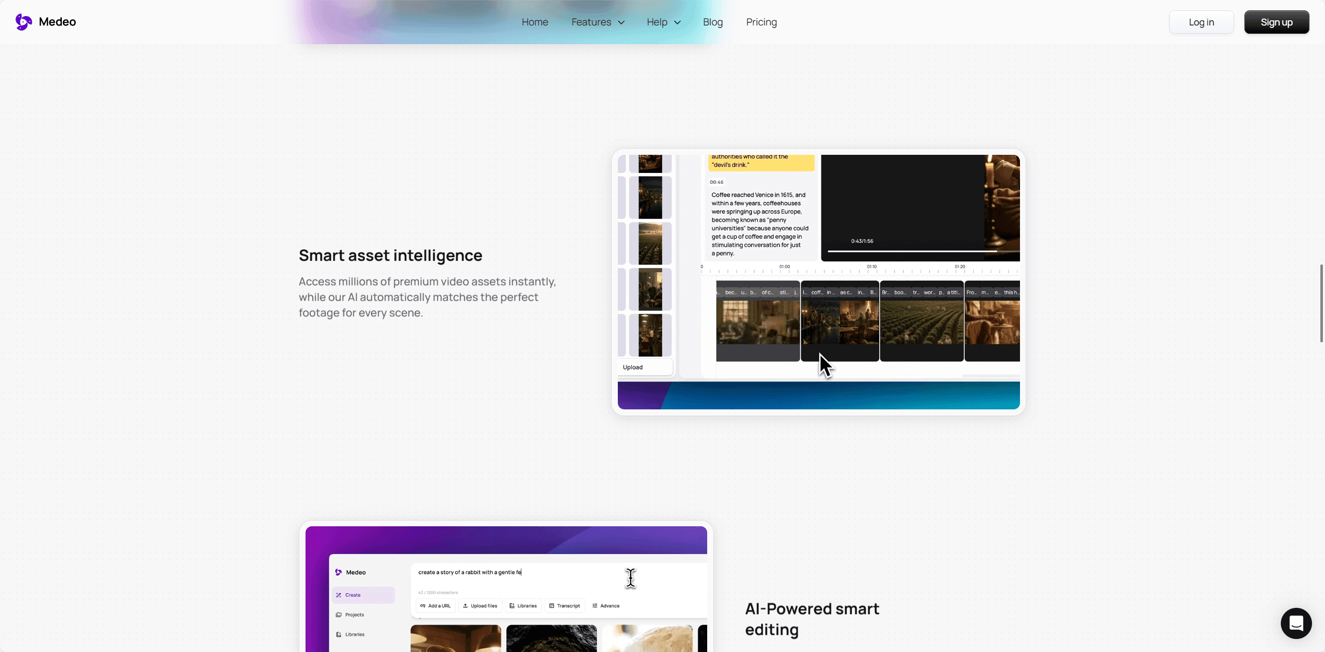Click the Create wand icon in sidebar
This screenshot has width=1325, height=652.
tap(339, 595)
